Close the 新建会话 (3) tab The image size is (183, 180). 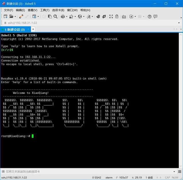point(28,29)
